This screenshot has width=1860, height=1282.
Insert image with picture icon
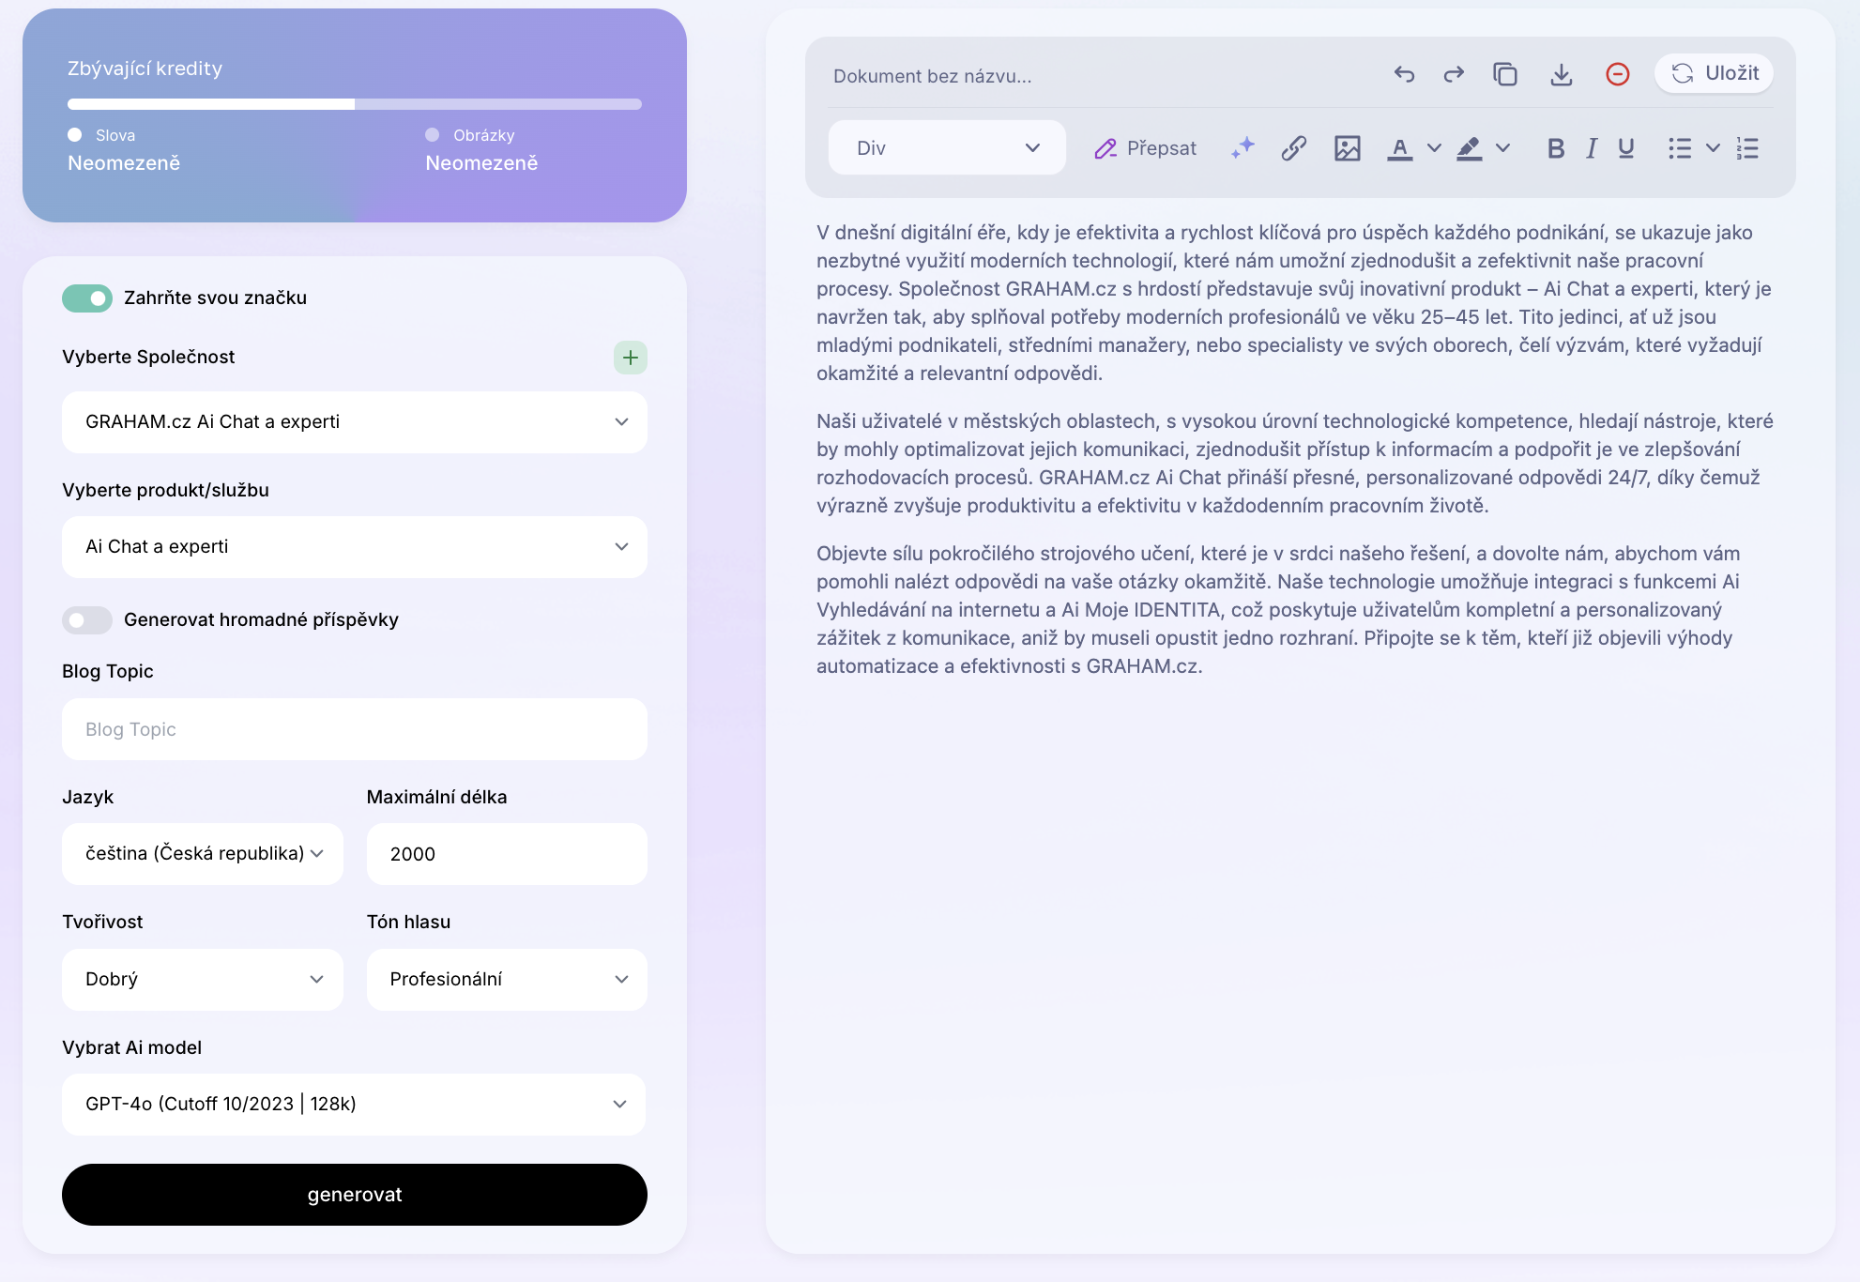click(x=1348, y=148)
